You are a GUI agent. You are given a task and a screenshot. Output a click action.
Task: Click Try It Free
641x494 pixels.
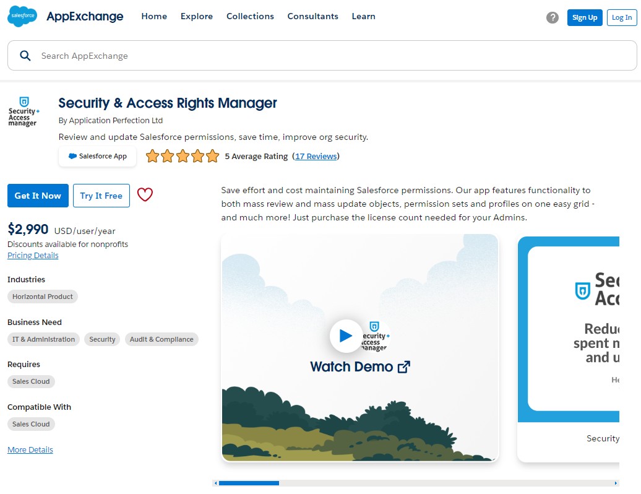point(101,195)
